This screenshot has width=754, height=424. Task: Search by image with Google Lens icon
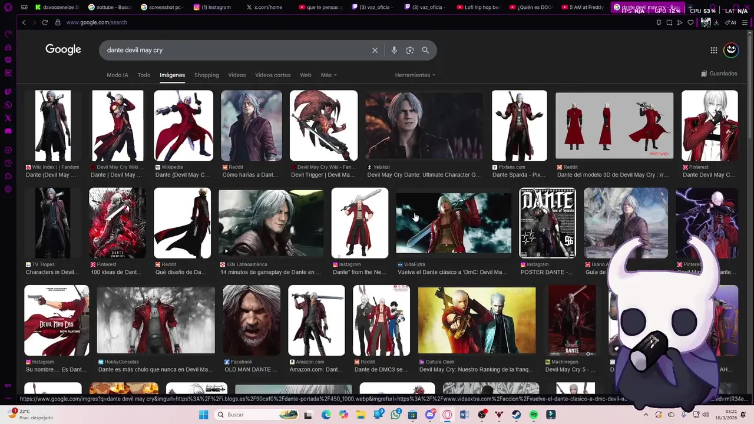pos(410,50)
